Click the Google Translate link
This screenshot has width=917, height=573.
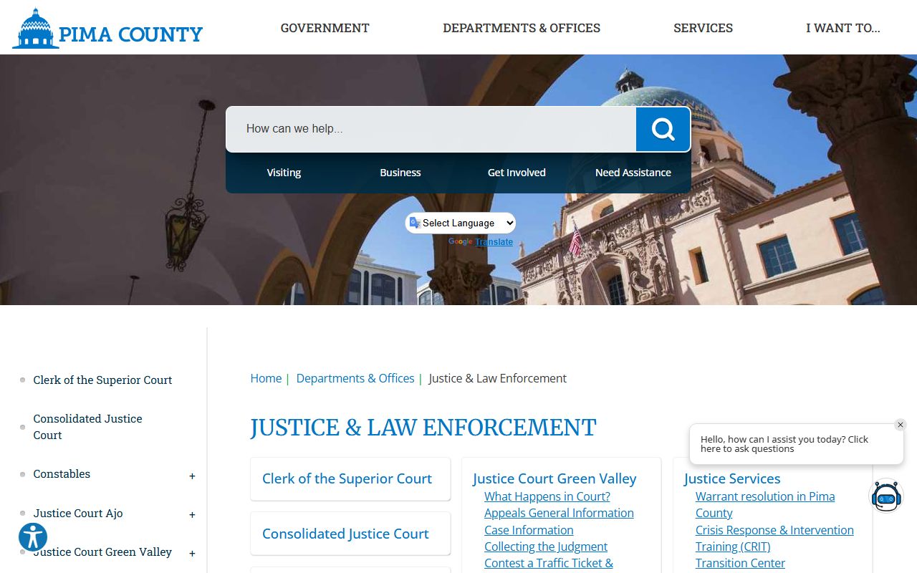click(494, 242)
